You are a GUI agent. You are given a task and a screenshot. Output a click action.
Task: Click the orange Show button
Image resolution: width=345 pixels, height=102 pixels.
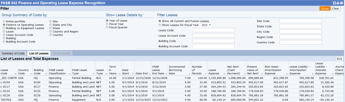pyautogui.click(x=325, y=8)
